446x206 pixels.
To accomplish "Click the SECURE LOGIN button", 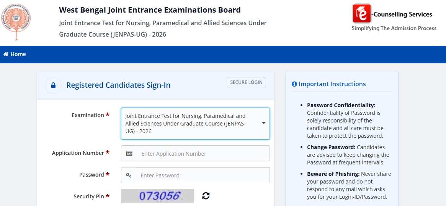I will (x=246, y=82).
